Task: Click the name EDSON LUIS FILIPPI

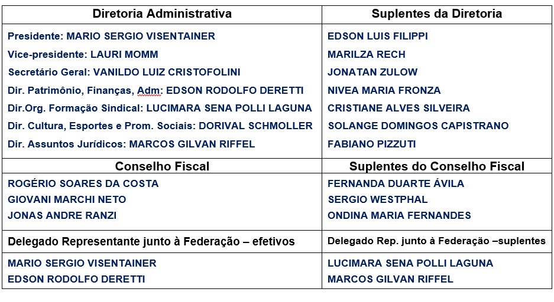Action: 378,36
